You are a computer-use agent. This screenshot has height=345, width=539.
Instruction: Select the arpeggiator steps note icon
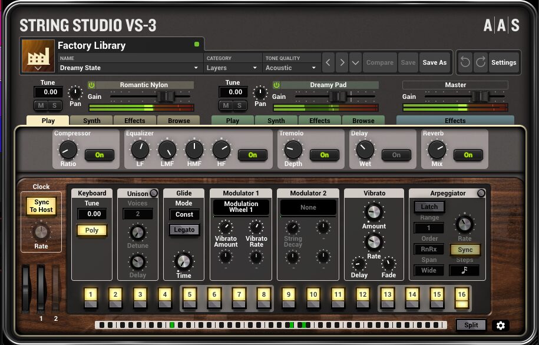[x=464, y=271]
